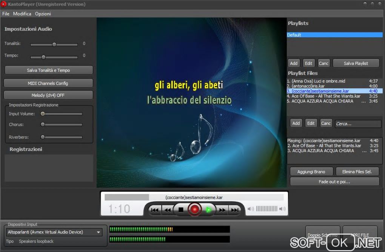Viewport: 385px width, 252px height.
Task: Click Fade out e poi... button
Action: click(334, 182)
